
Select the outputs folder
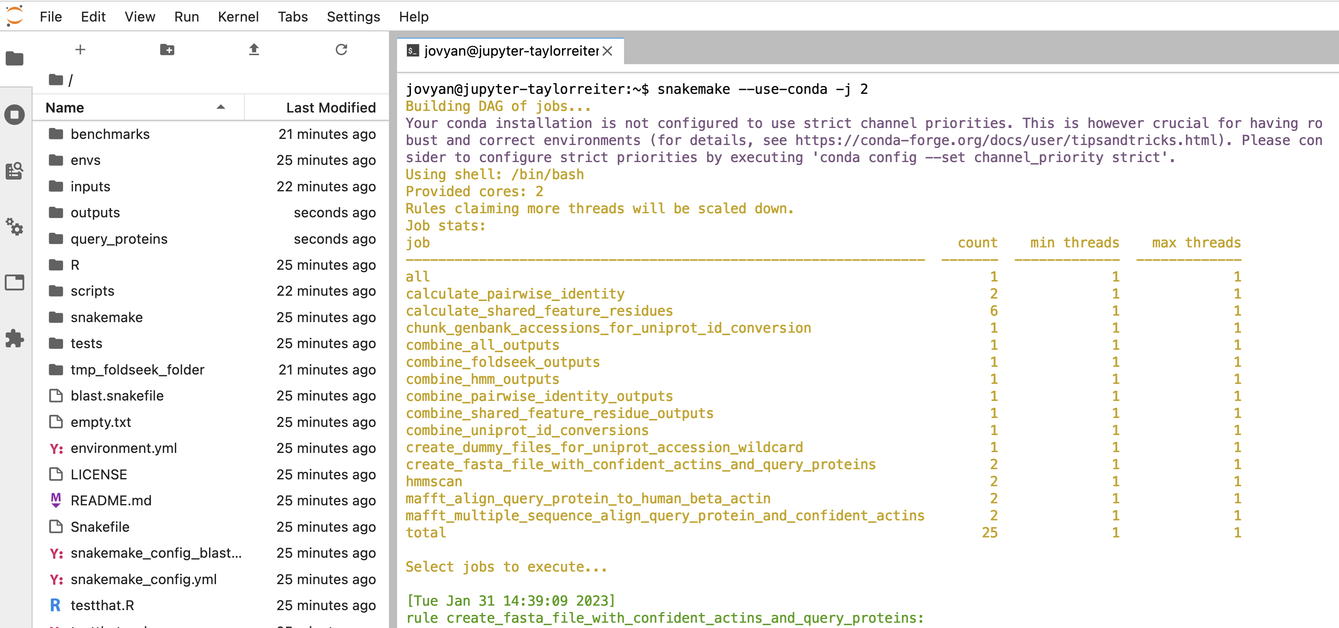[95, 212]
